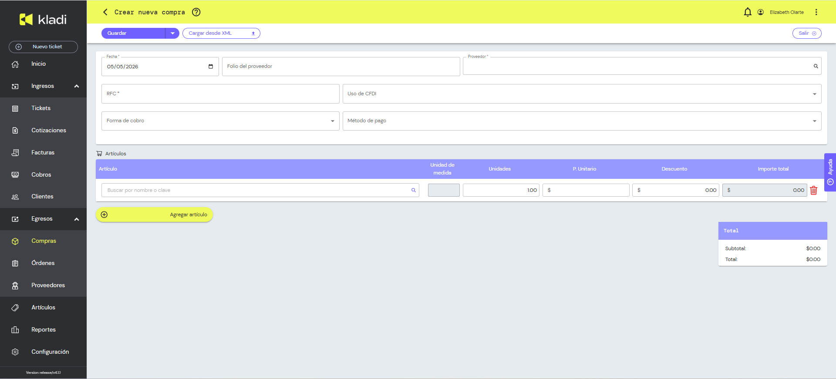Click the Tickets sidebar icon
Viewport: 836px width, 379px height.
(x=15, y=108)
